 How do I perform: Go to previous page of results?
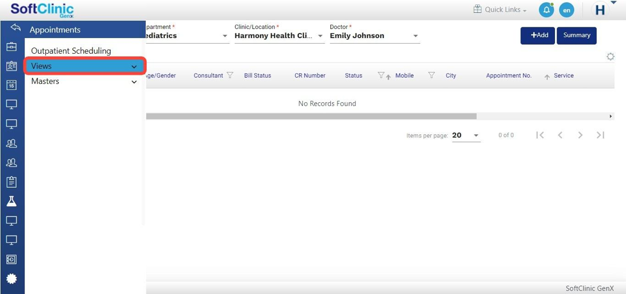pos(560,135)
